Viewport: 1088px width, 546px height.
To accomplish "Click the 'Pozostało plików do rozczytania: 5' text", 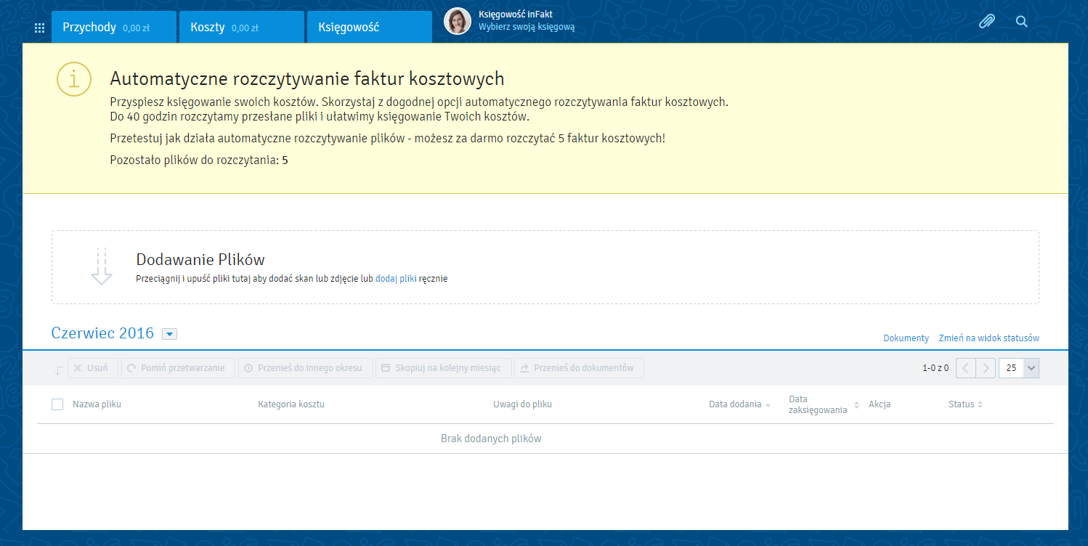I will (199, 160).
